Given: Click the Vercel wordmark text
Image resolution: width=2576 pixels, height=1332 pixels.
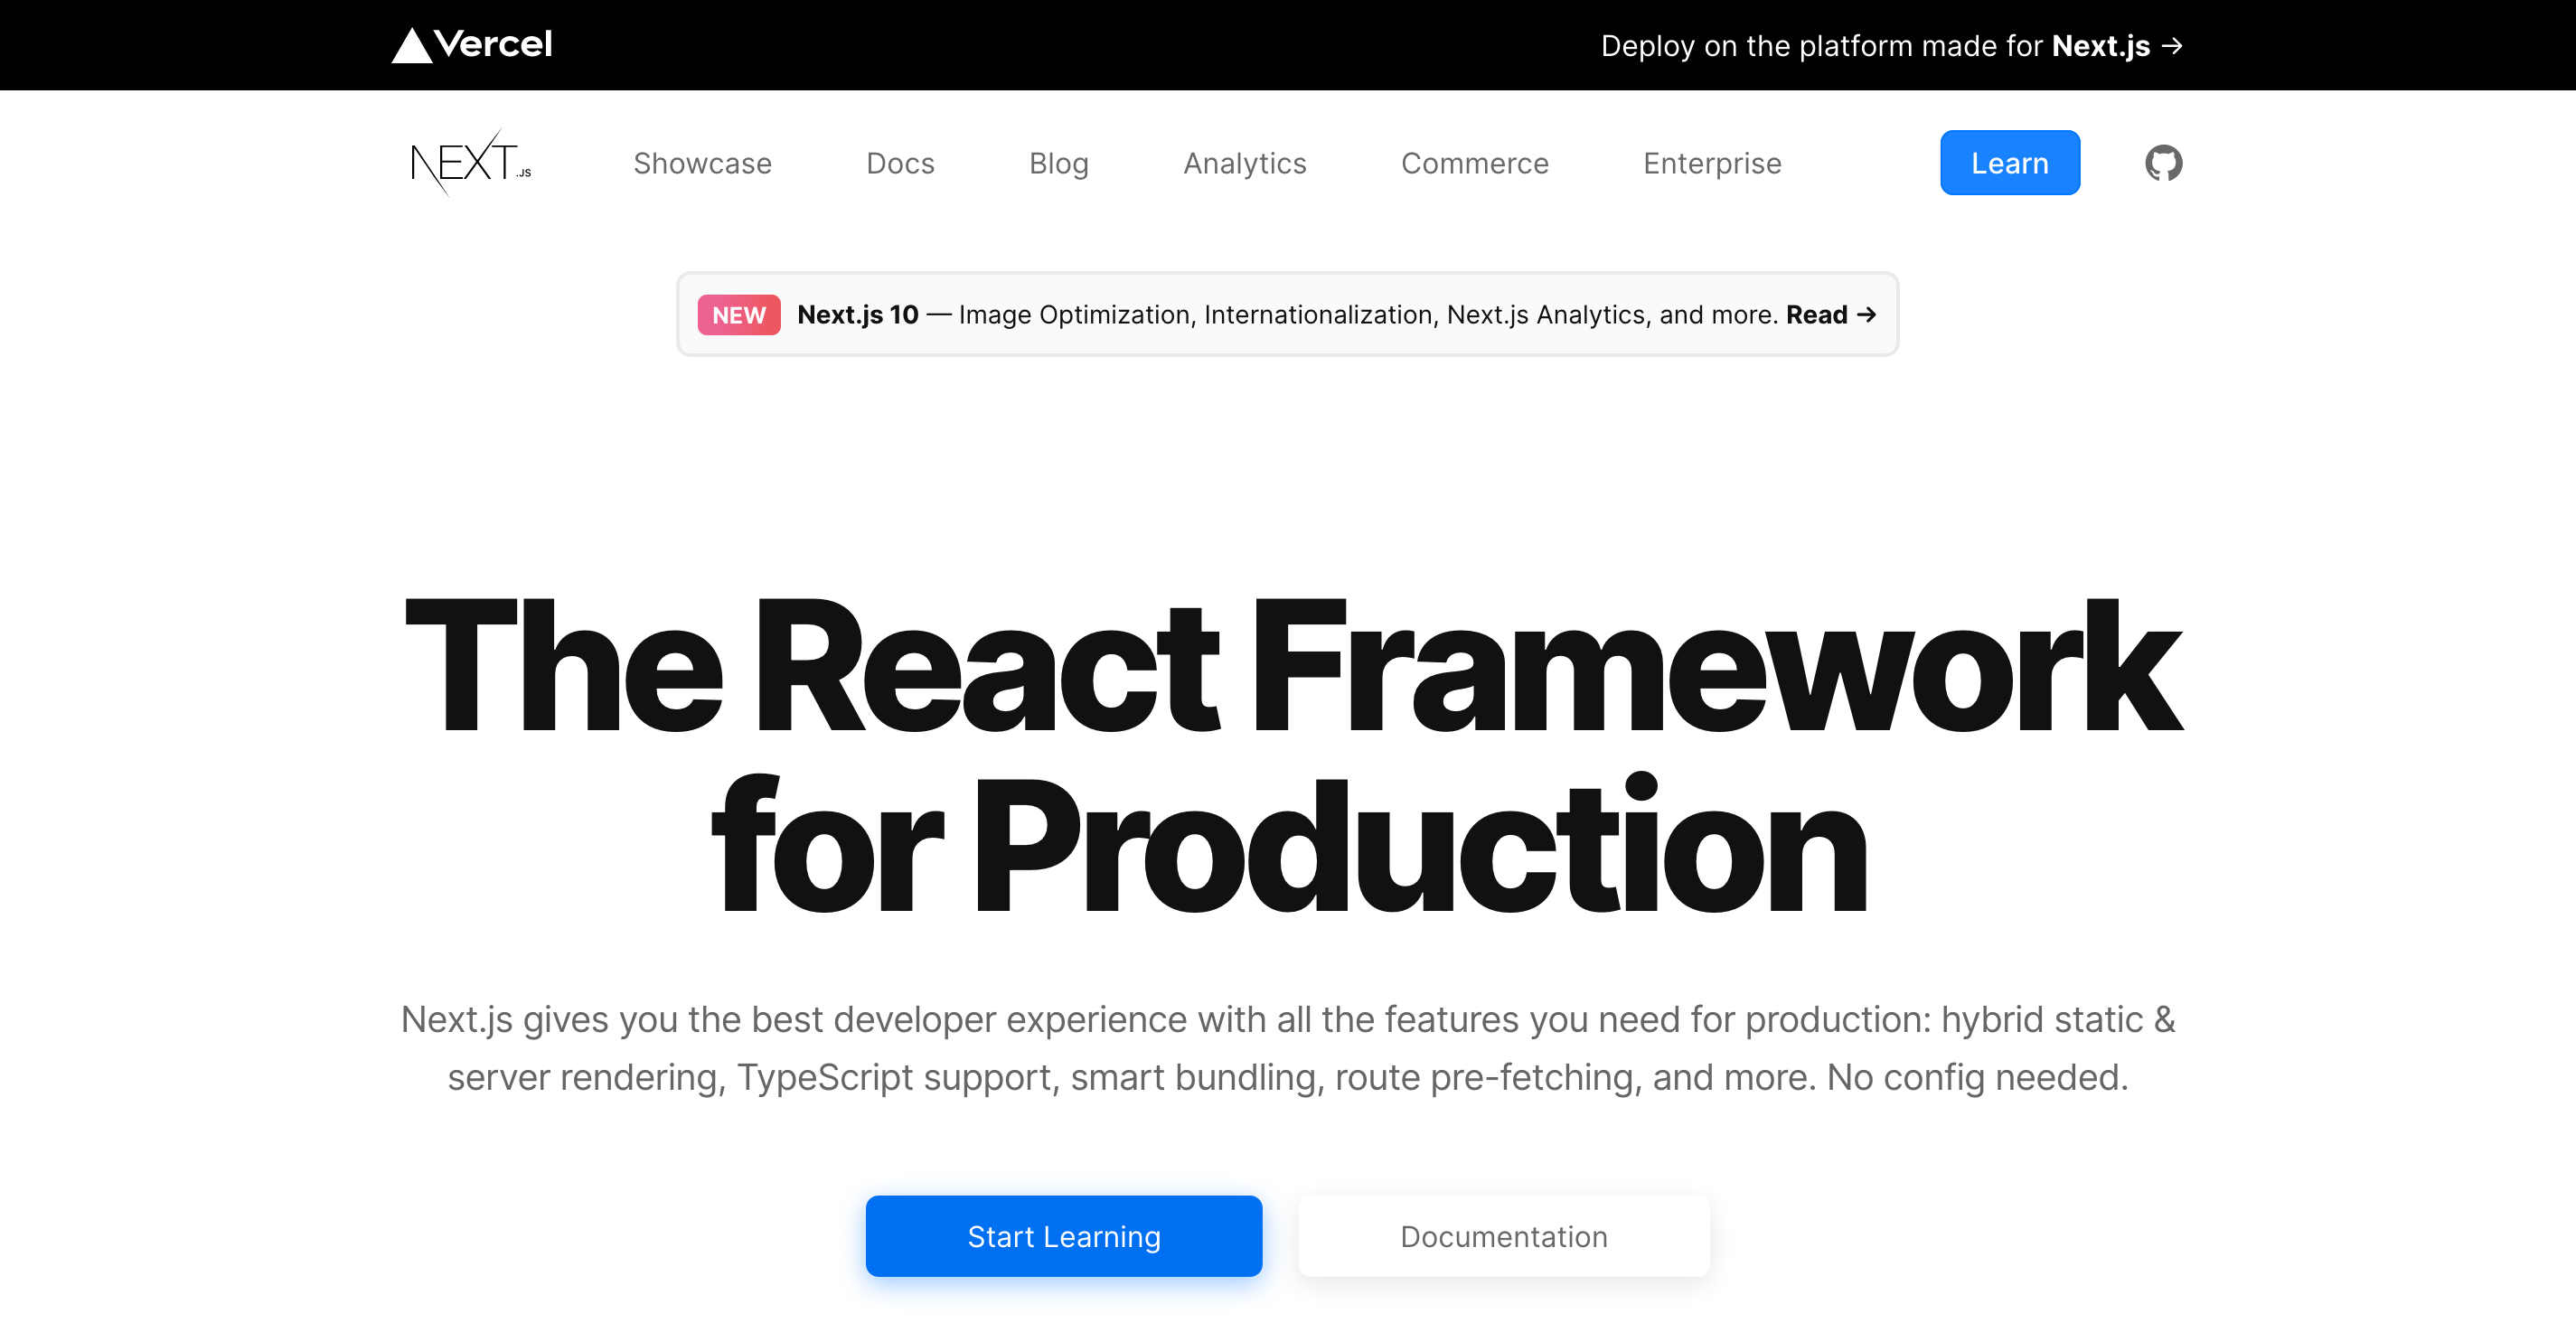Looking at the screenshot, I should (493, 44).
